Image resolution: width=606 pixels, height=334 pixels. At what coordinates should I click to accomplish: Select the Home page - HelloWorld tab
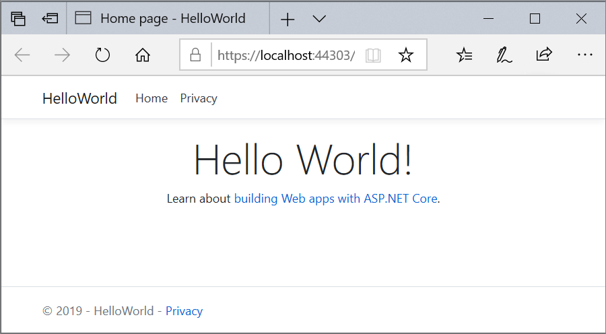pyautogui.click(x=168, y=18)
